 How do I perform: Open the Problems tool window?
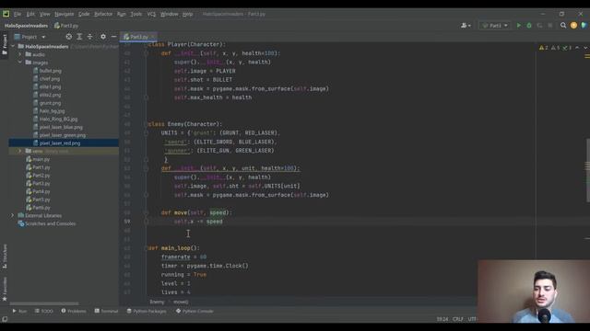[x=74, y=311]
